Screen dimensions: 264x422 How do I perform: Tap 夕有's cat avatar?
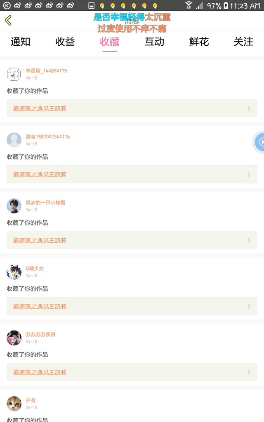coord(14,404)
